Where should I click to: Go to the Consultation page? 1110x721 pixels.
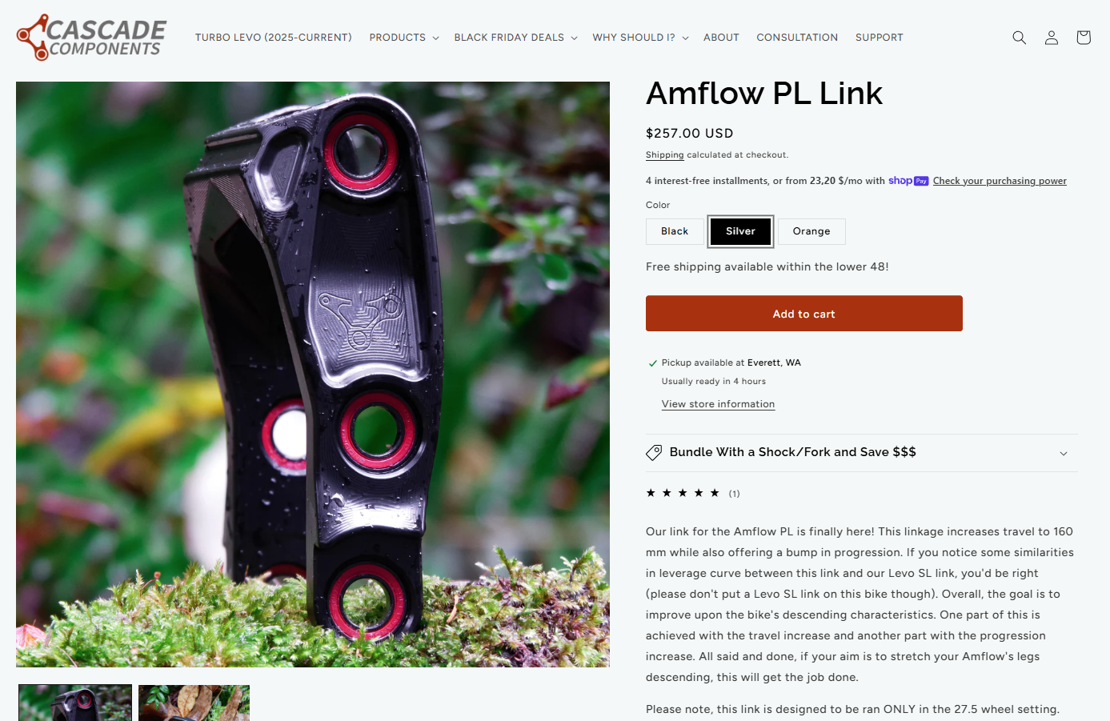(x=797, y=38)
